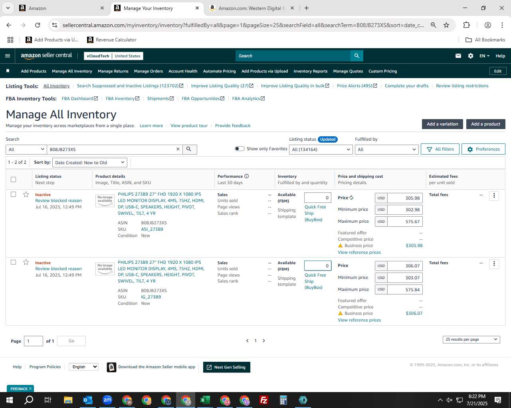
Task: Open the Calculator from the taskbar
Action: point(283,400)
